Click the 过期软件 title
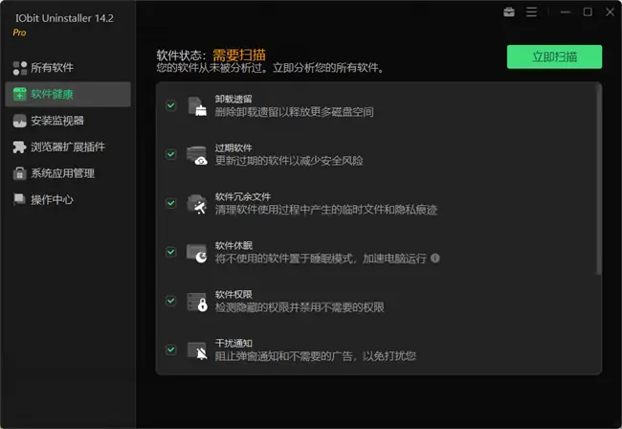Image resolution: width=622 pixels, height=429 pixels. coord(233,148)
